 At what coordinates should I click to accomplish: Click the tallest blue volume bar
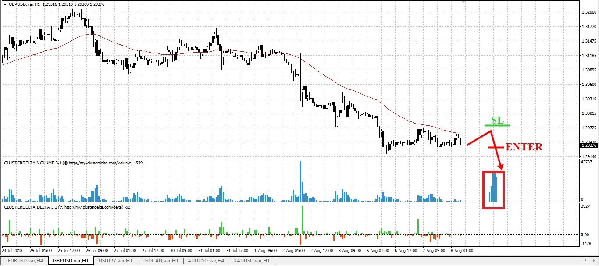(x=301, y=181)
